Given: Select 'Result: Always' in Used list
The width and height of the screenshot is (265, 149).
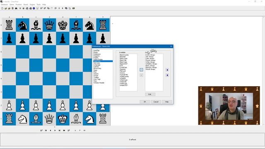Looking at the screenshot, I should coord(150,69).
